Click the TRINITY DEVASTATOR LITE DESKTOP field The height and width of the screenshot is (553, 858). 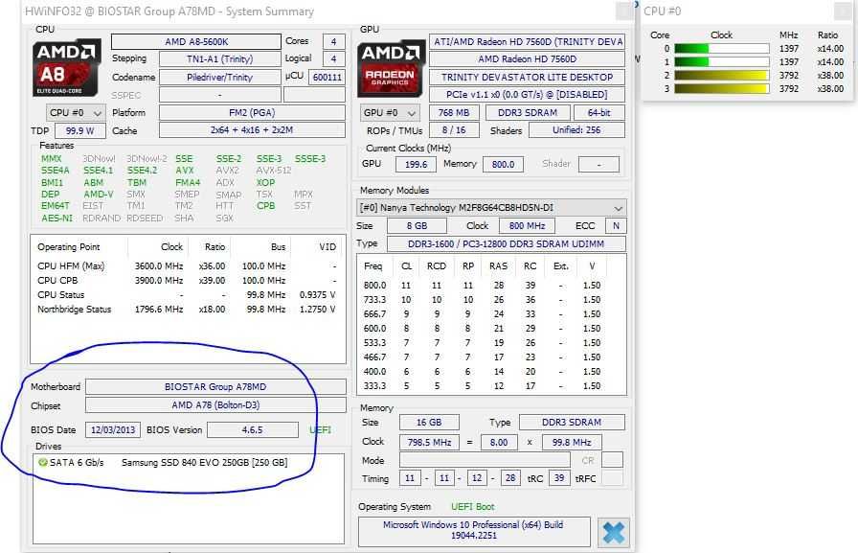(527, 78)
